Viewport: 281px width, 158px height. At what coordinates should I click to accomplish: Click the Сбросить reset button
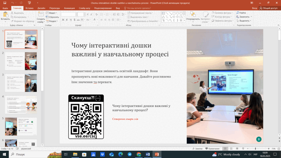click(x=52, y=17)
